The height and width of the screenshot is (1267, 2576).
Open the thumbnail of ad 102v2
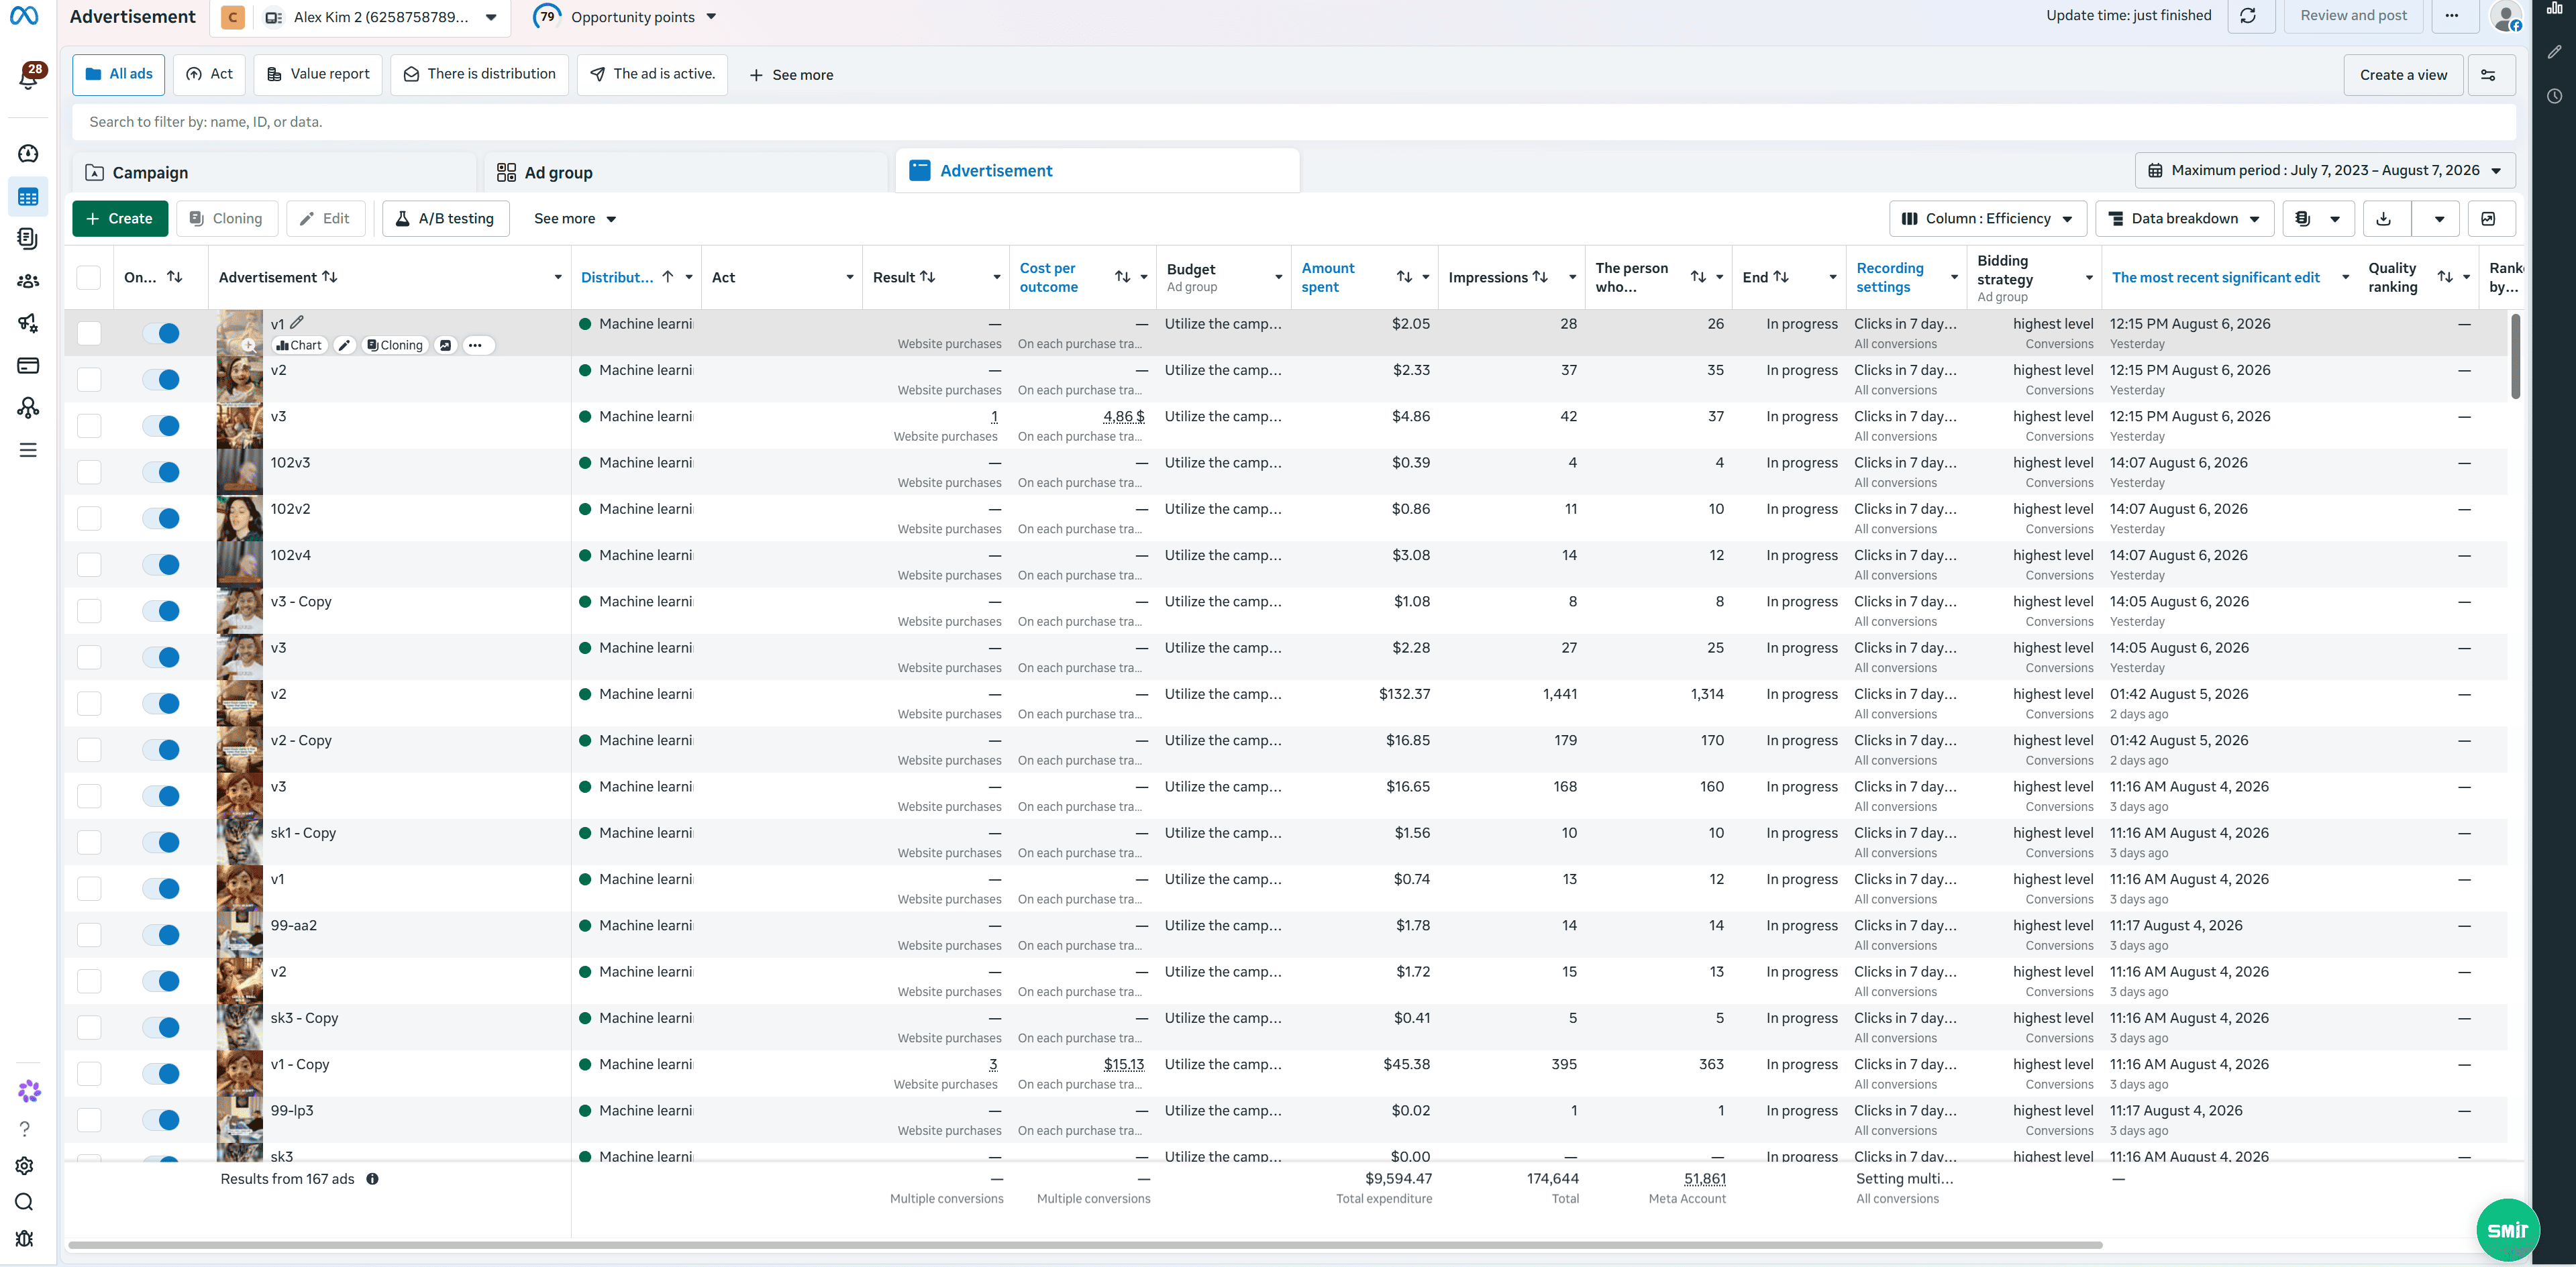240,518
